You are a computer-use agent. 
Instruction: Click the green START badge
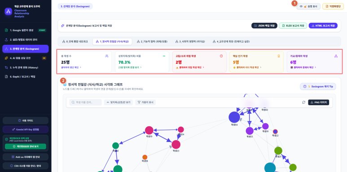[x=42, y=30]
